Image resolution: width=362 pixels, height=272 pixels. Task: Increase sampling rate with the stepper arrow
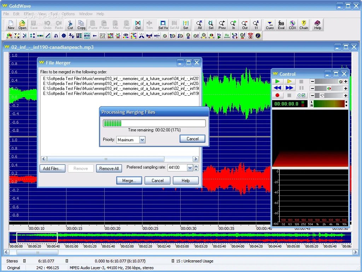[x=196, y=165]
